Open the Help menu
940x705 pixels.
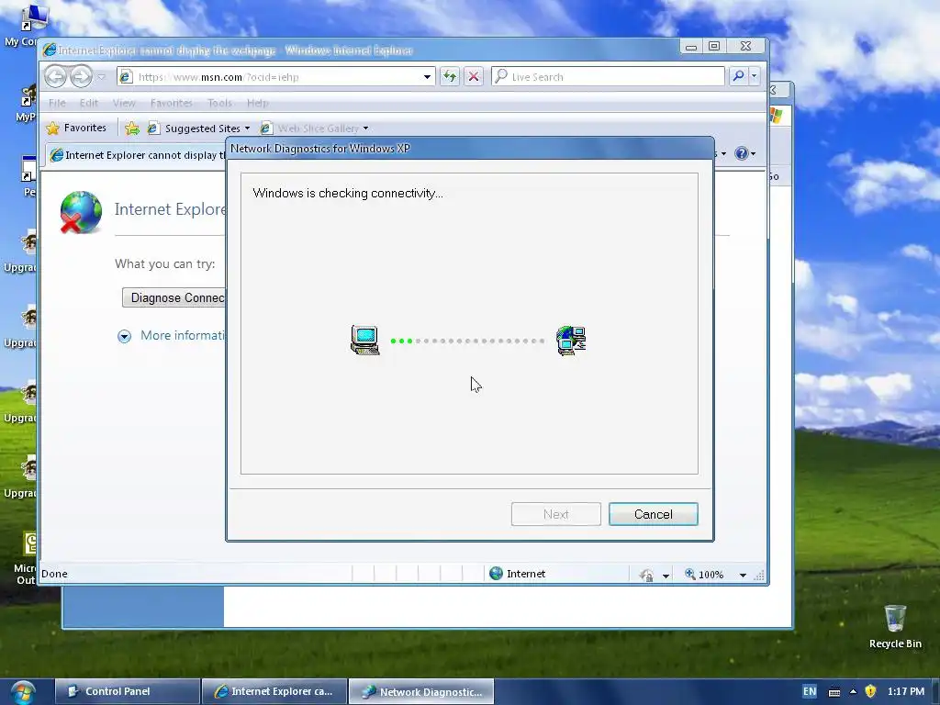(258, 103)
